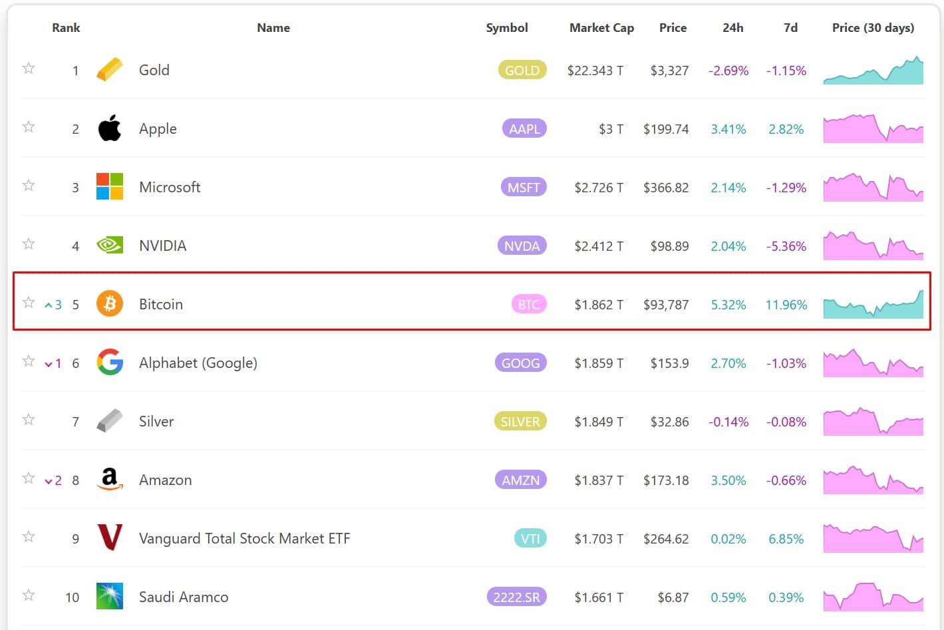This screenshot has width=944, height=630.
Task: Open Gold's 30-day price sparkline
Action: click(x=873, y=70)
